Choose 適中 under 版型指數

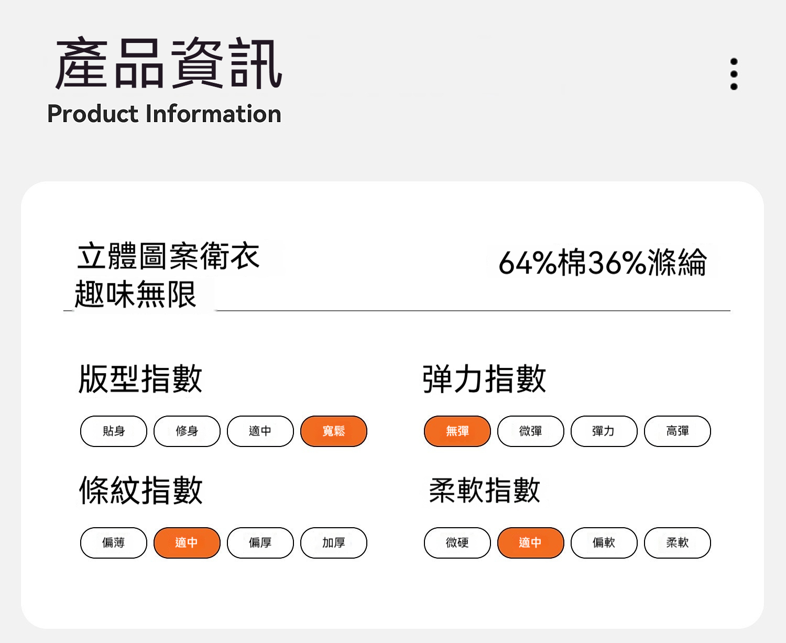(260, 431)
